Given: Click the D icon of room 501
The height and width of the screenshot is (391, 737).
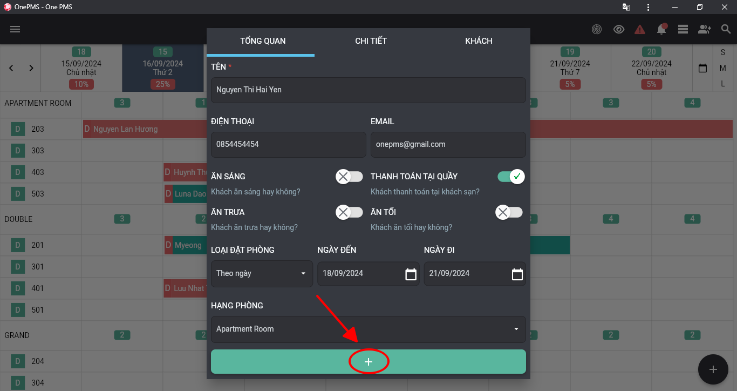Looking at the screenshot, I should (17, 310).
